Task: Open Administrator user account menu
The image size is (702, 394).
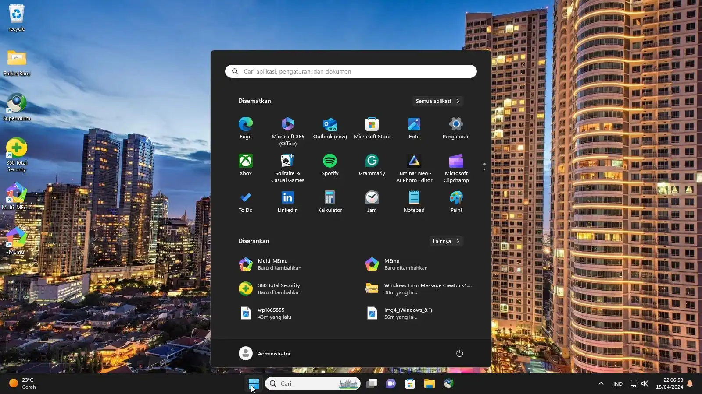Action: (265, 353)
